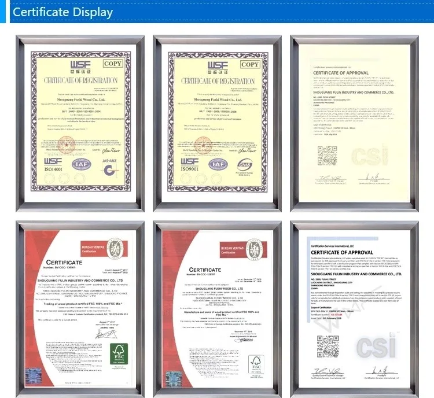Click the WSF logo atop the ISO14001 certificate
The height and width of the screenshot is (398, 434).
(x=80, y=67)
